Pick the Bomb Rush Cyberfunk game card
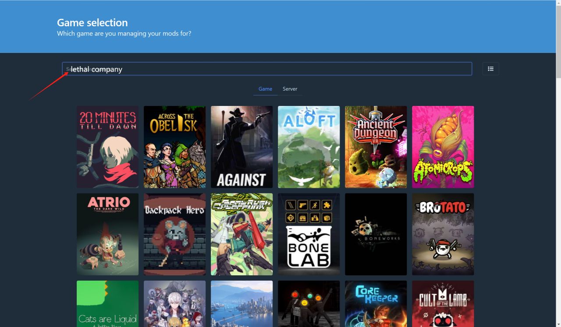This screenshot has height=327, width=561. coord(241,234)
